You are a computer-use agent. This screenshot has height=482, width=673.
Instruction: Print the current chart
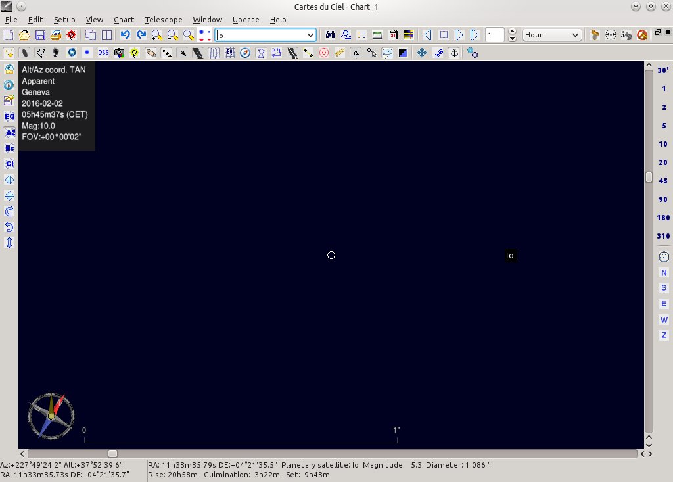click(56, 35)
